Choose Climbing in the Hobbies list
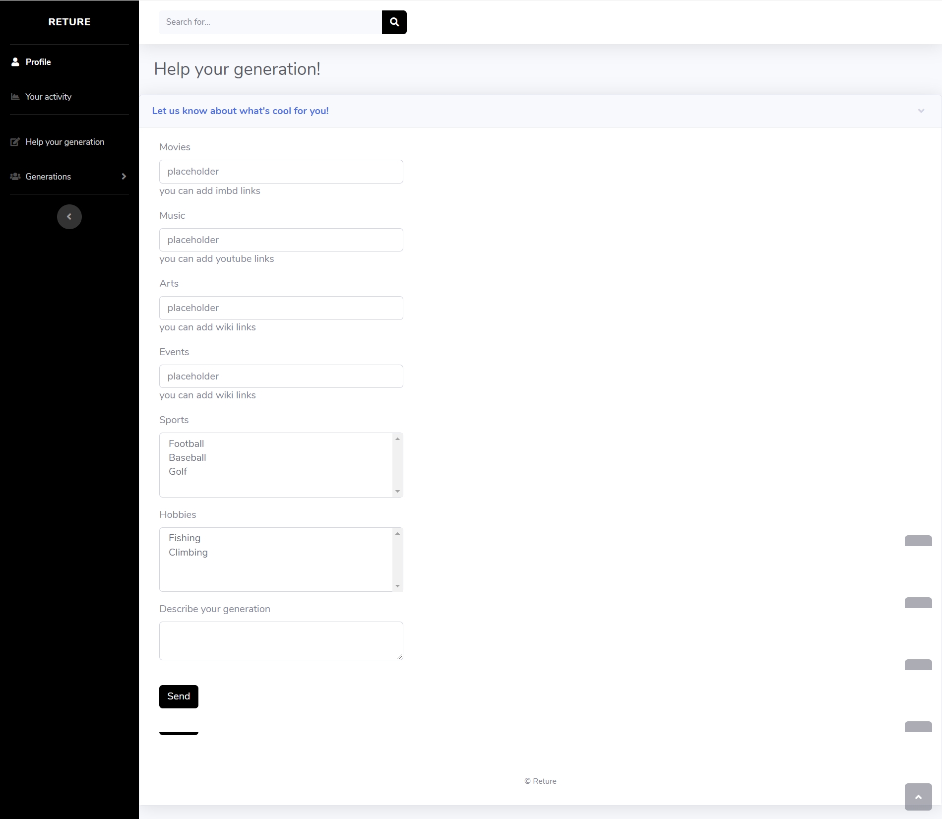 188,553
